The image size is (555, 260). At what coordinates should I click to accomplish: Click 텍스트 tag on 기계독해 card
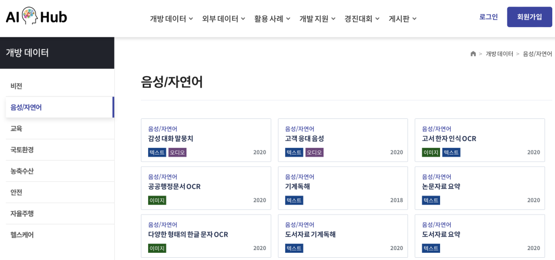(294, 200)
